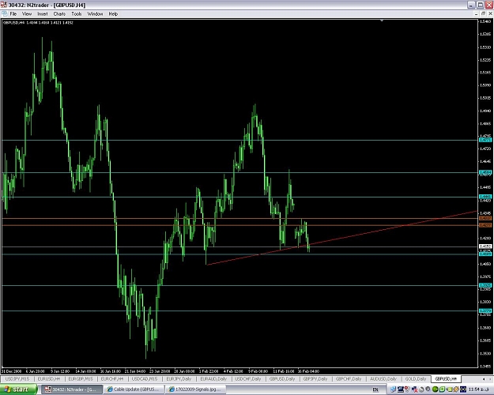The height and width of the screenshot is (395, 494).
Task: Click the N2trader application icon in title bar
Action: click(x=4, y=5)
